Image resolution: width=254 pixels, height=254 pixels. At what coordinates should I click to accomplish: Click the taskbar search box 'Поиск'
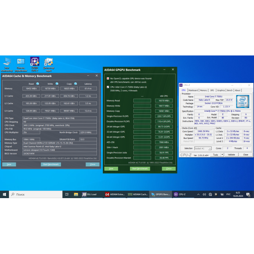(36, 194)
